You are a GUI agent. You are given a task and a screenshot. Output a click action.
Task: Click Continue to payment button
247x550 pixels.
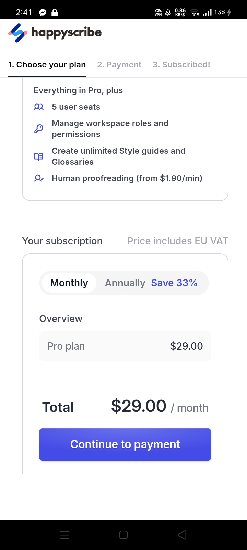click(x=125, y=444)
